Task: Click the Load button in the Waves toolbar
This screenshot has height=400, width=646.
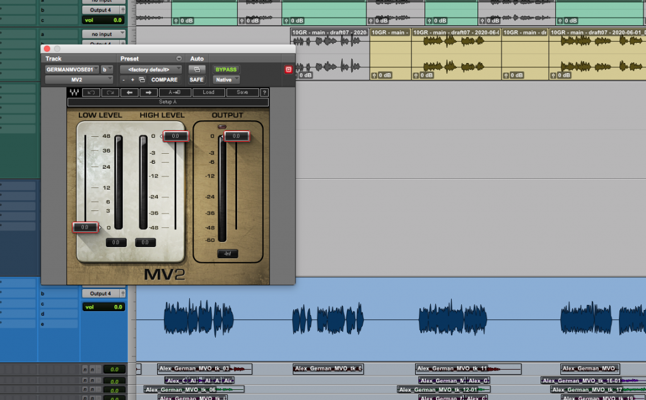Action: [209, 92]
